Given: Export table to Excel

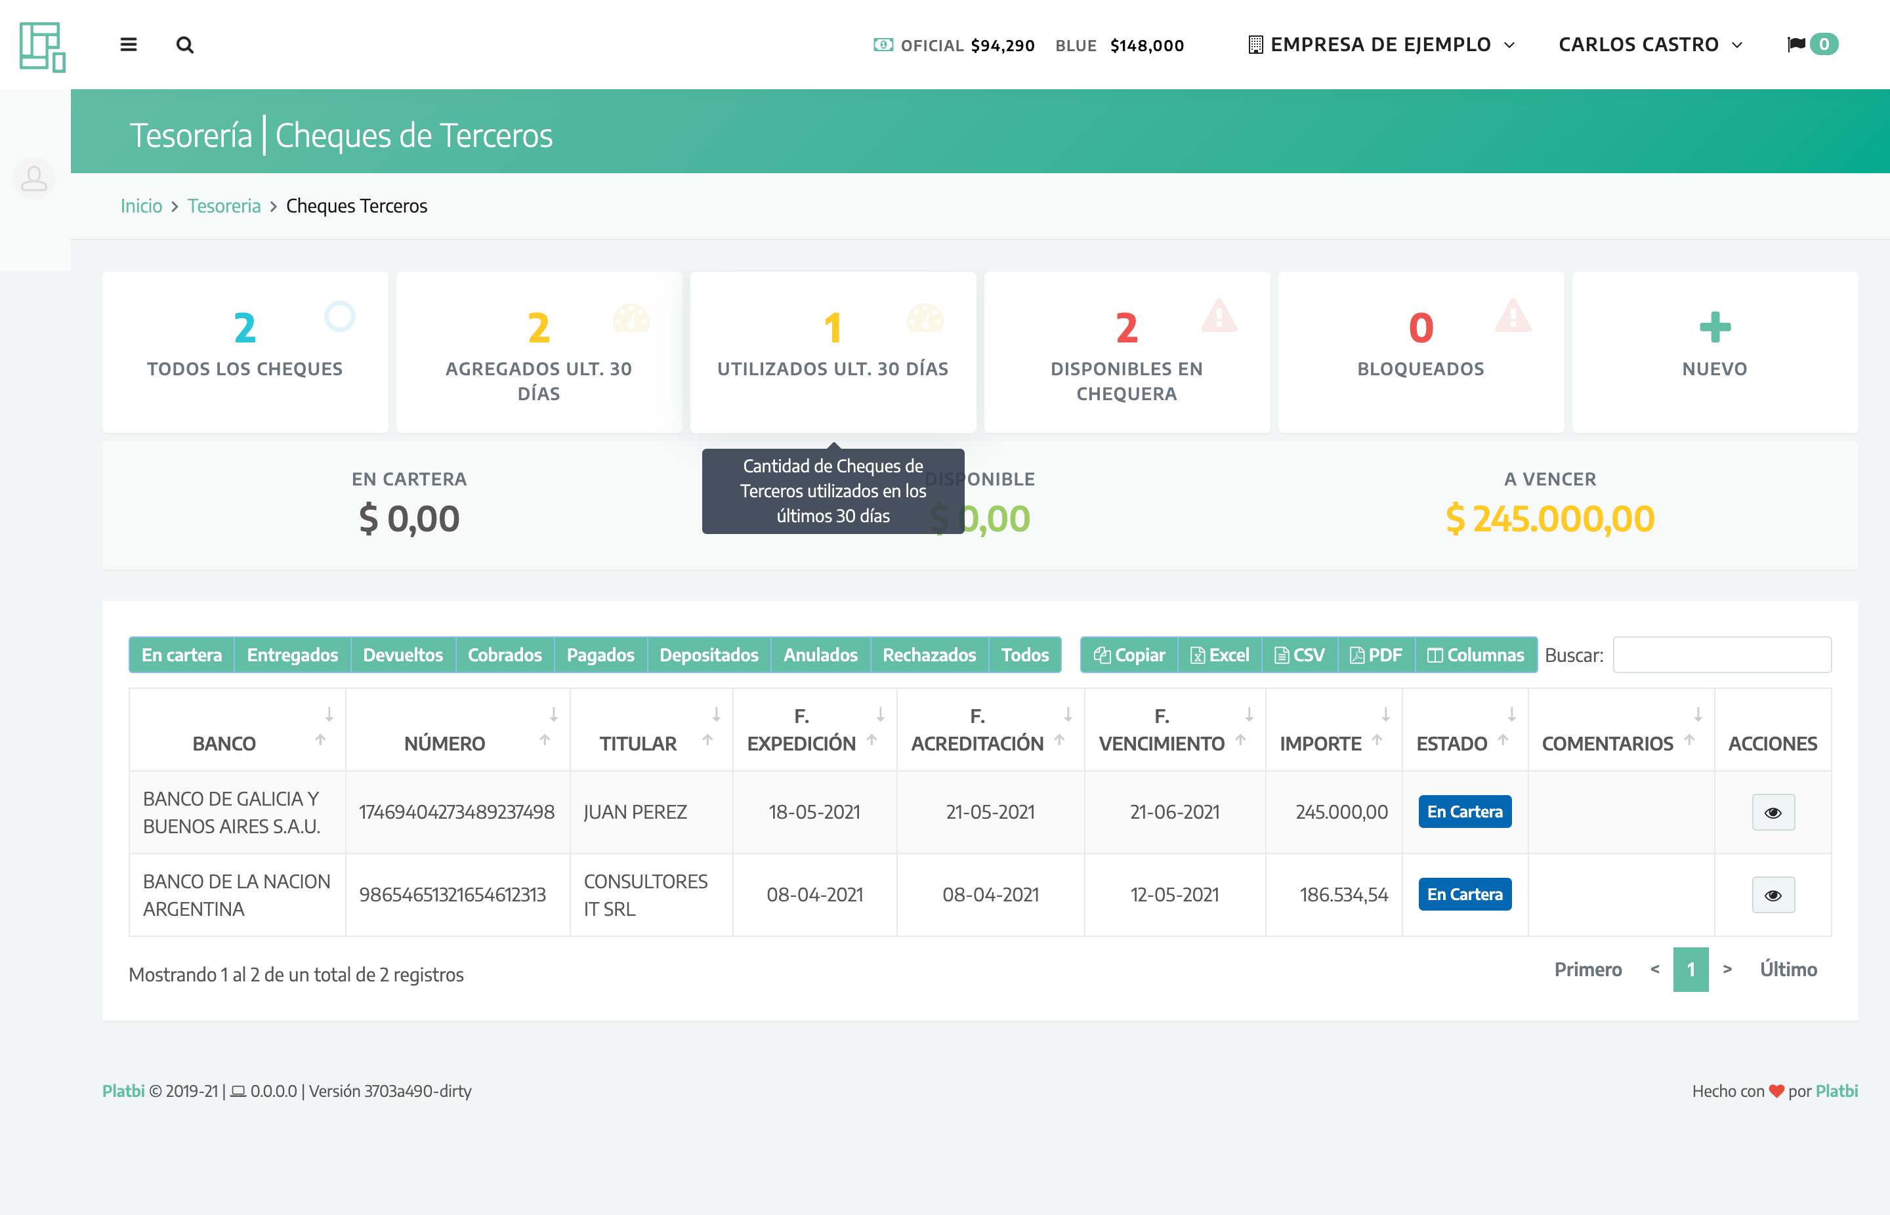Looking at the screenshot, I should [1219, 655].
